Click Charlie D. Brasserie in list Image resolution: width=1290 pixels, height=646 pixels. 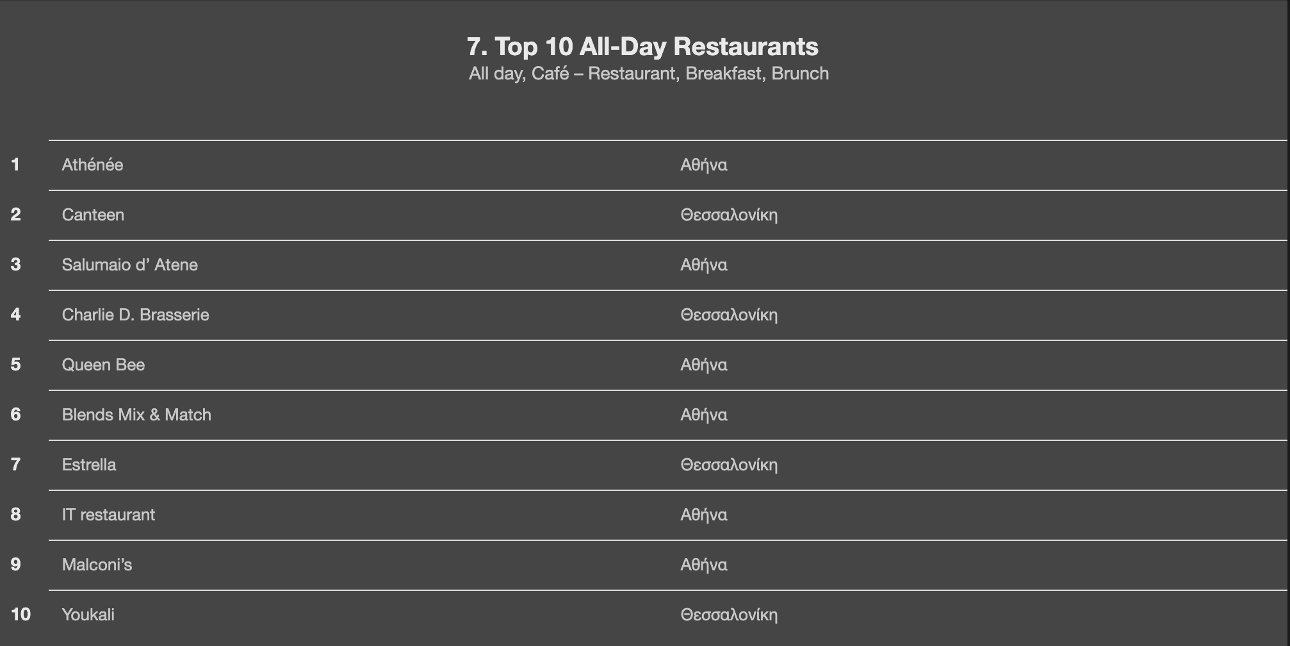pyautogui.click(x=135, y=315)
